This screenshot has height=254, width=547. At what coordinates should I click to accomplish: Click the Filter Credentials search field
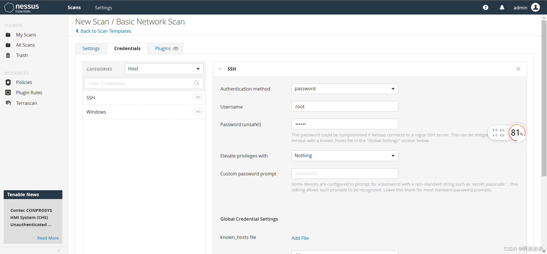tap(144, 83)
